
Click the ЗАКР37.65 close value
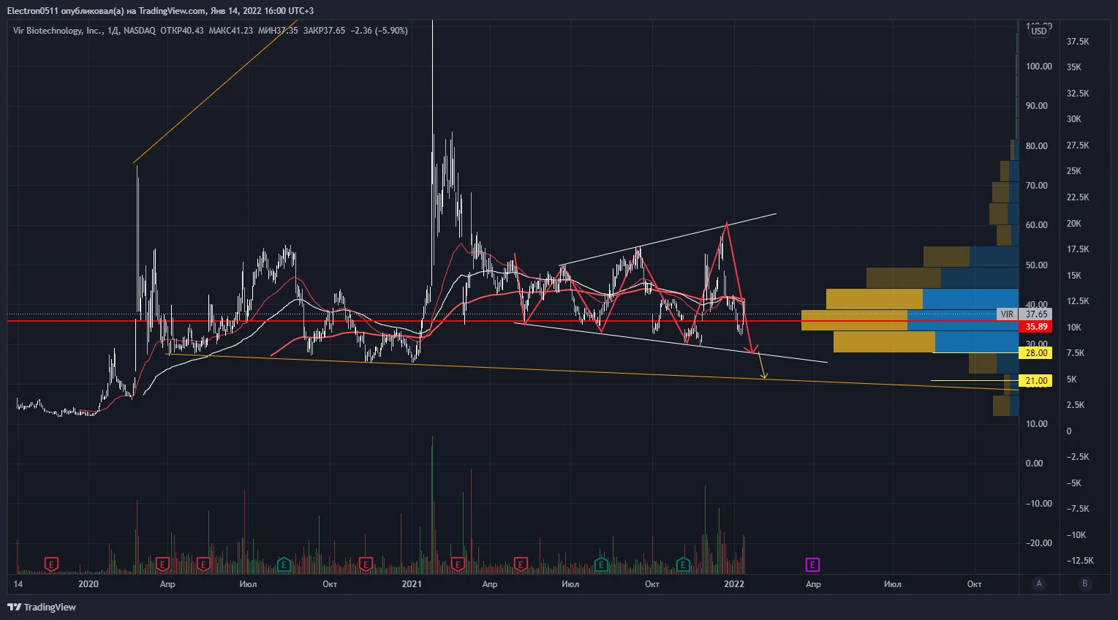pyautogui.click(x=324, y=31)
